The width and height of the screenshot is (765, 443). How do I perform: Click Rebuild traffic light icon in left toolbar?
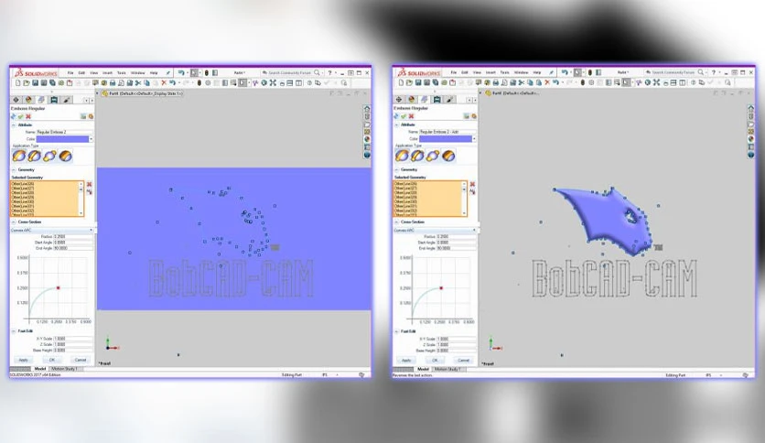[x=199, y=83]
